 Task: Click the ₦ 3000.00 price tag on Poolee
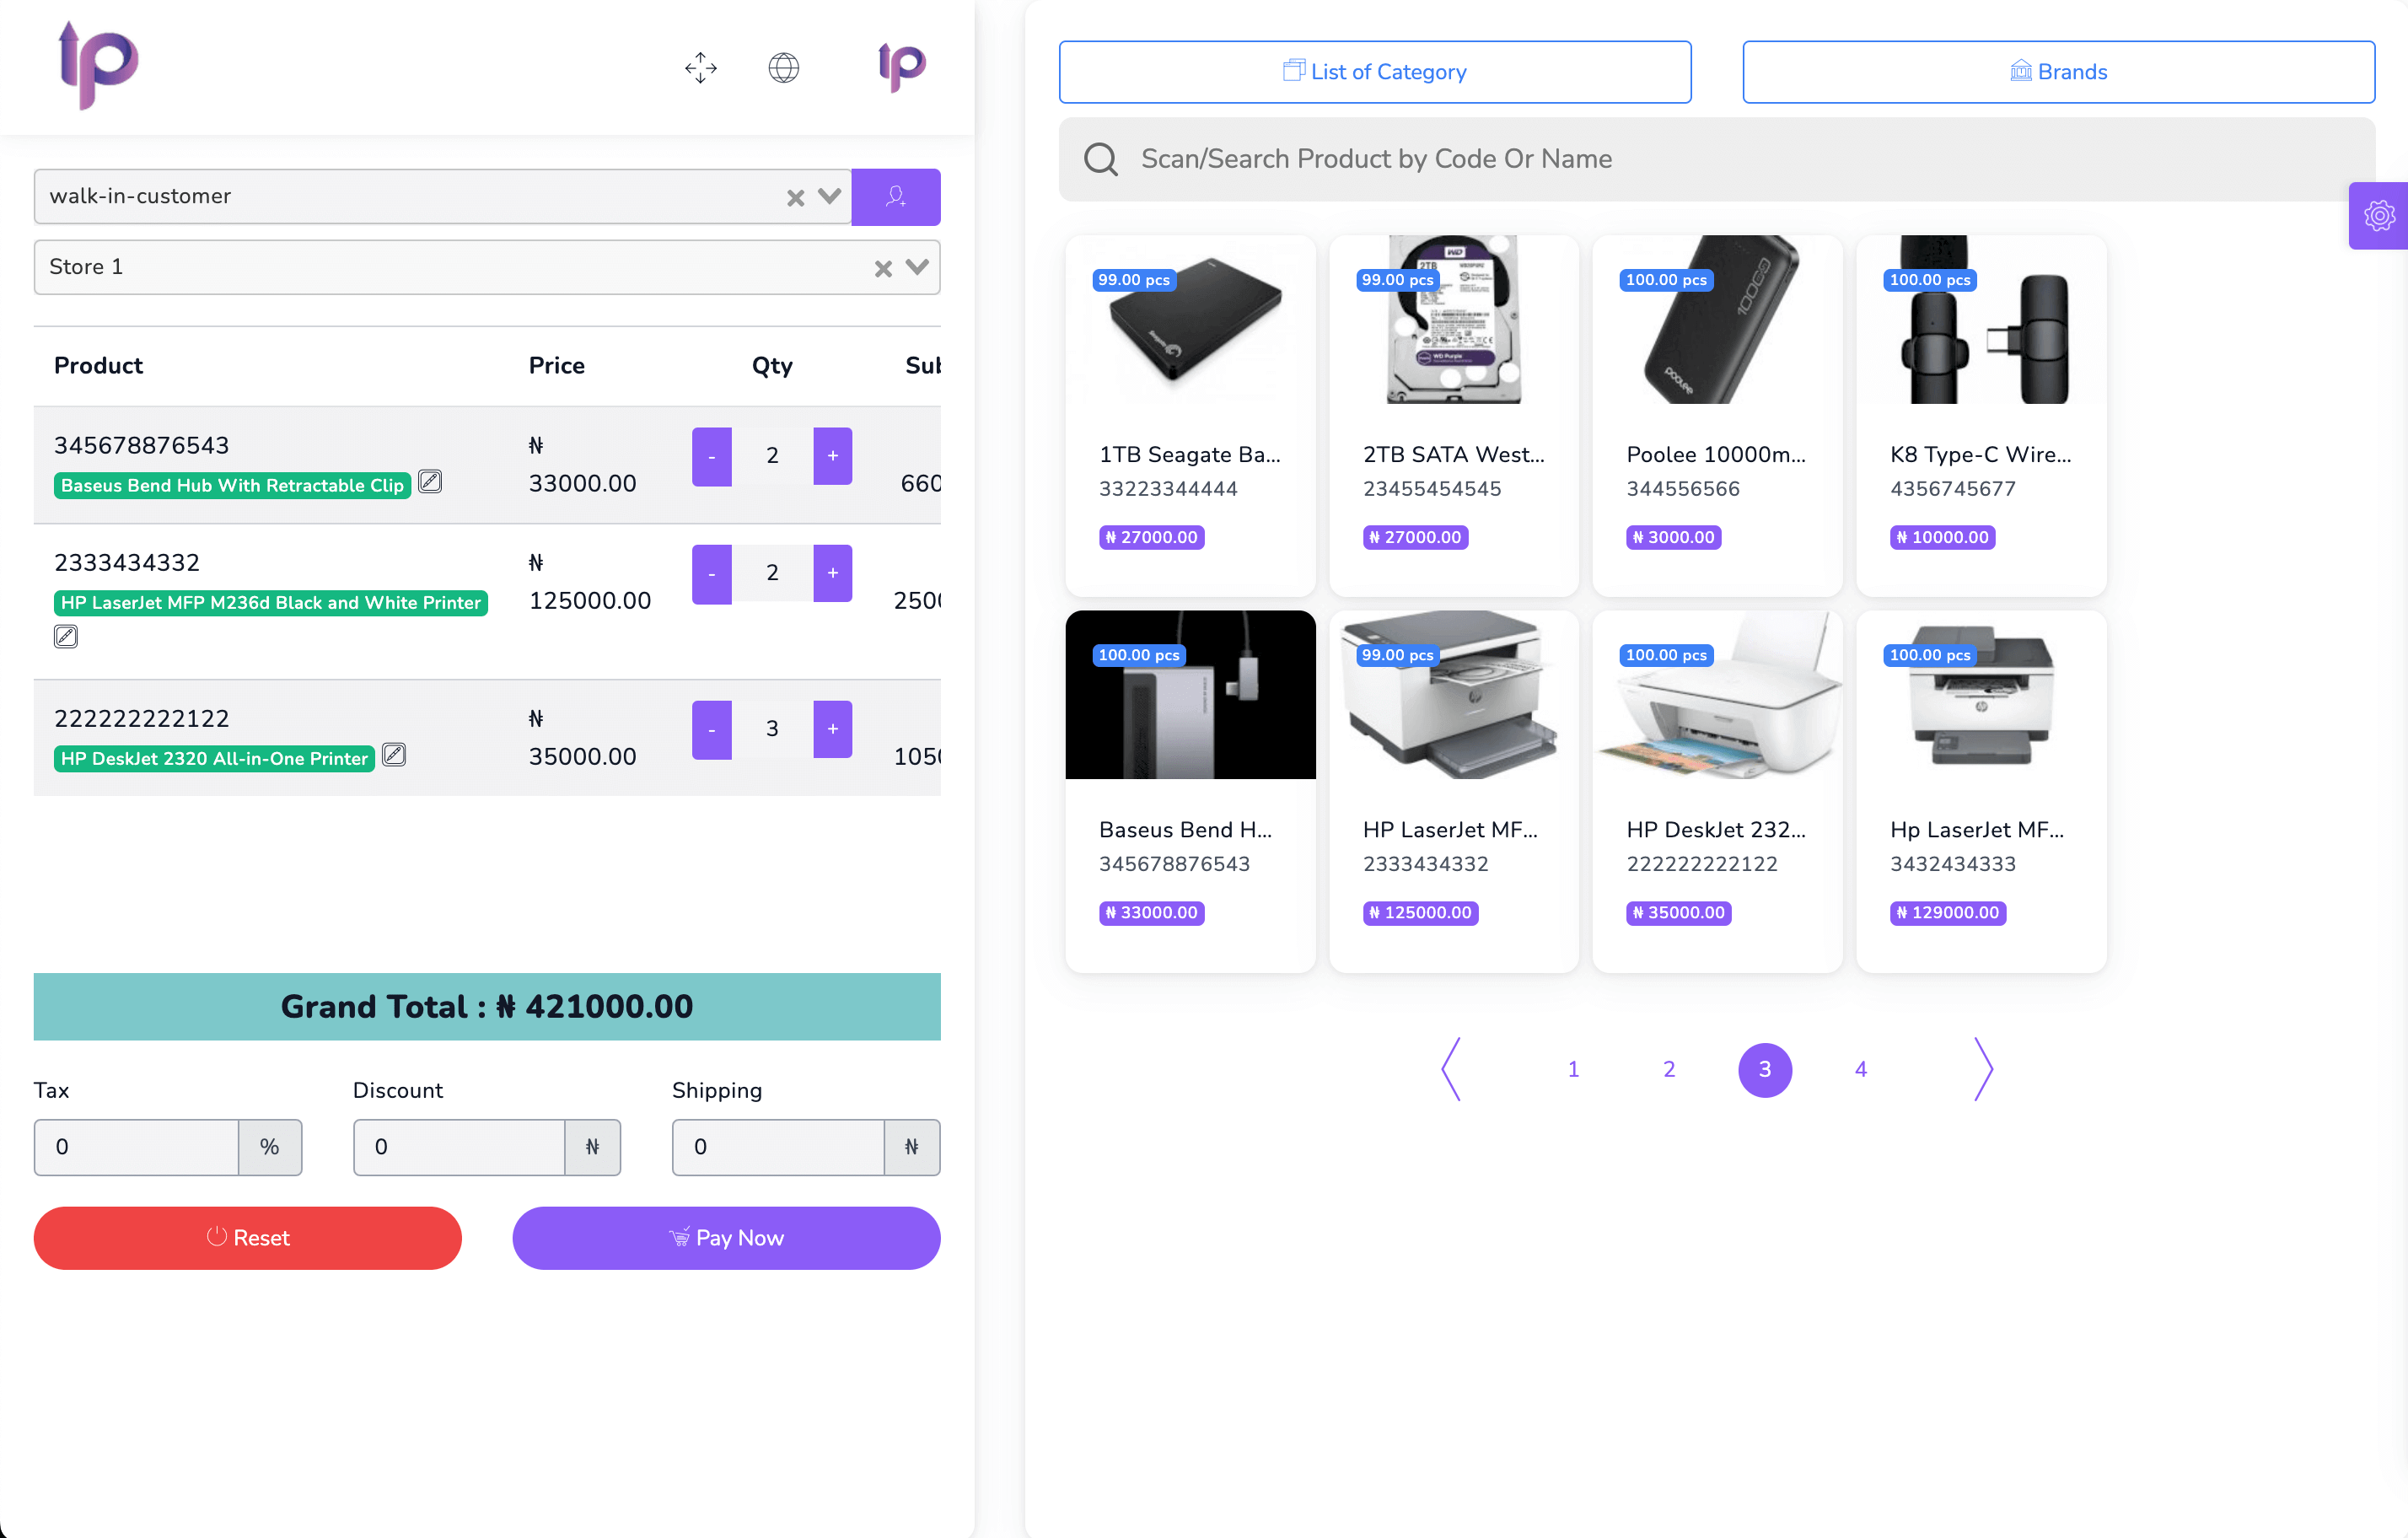click(1673, 537)
